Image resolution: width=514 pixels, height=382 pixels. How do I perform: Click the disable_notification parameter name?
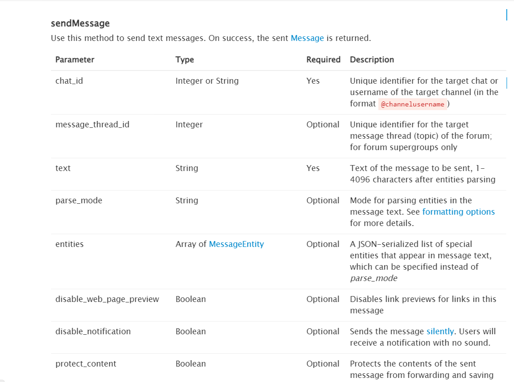93,332
